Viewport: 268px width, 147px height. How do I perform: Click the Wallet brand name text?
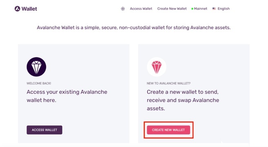(x=29, y=9)
